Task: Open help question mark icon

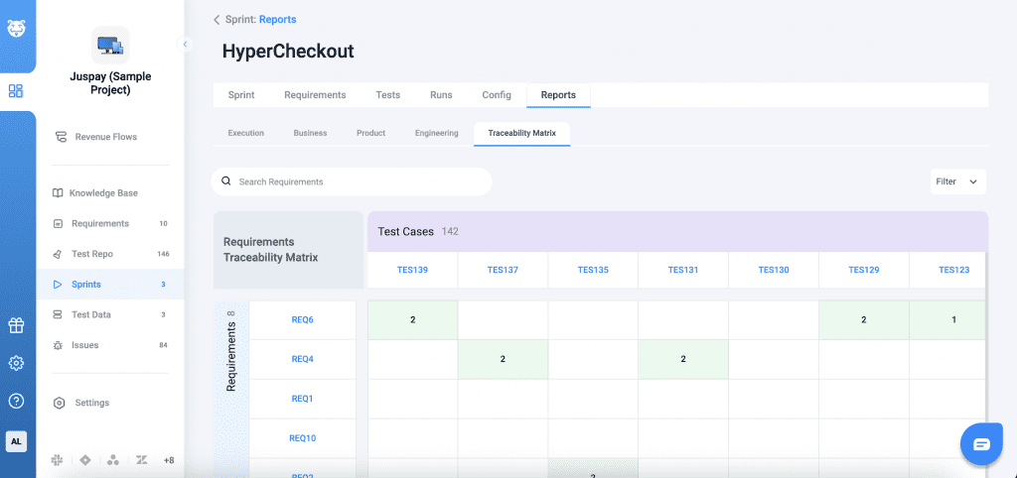Action: pyautogui.click(x=16, y=401)
